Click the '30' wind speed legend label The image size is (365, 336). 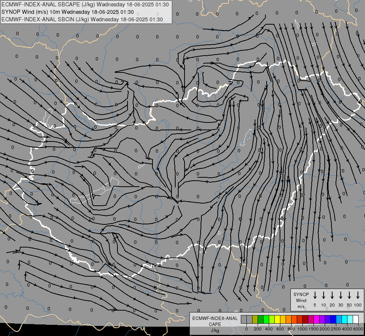[x=341, y=305]
